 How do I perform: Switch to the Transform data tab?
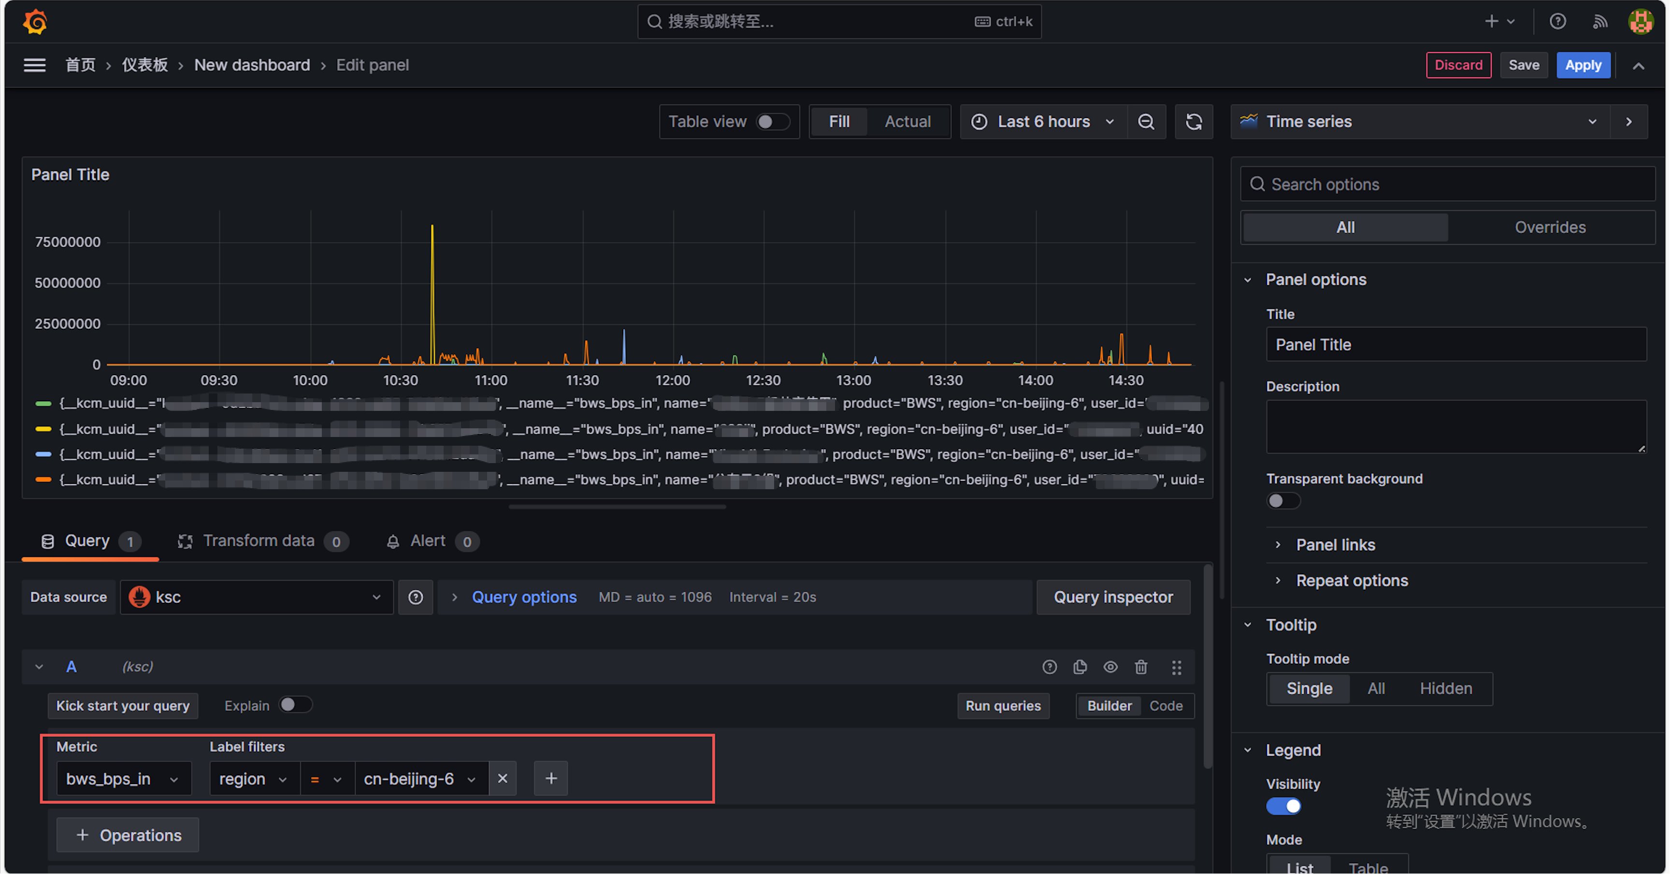point(259,541)
